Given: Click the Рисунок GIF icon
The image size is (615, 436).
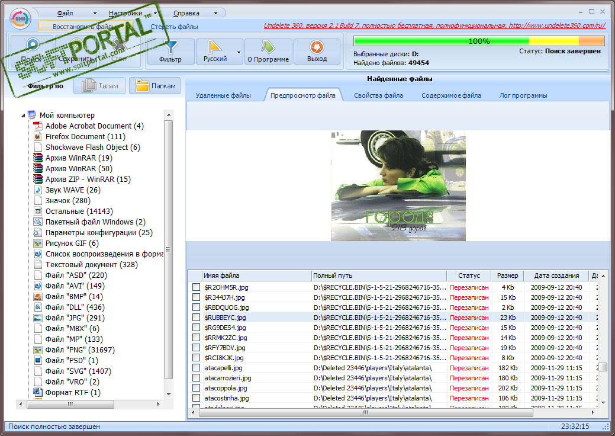Looking at the screenshot, I should (38, 243).
